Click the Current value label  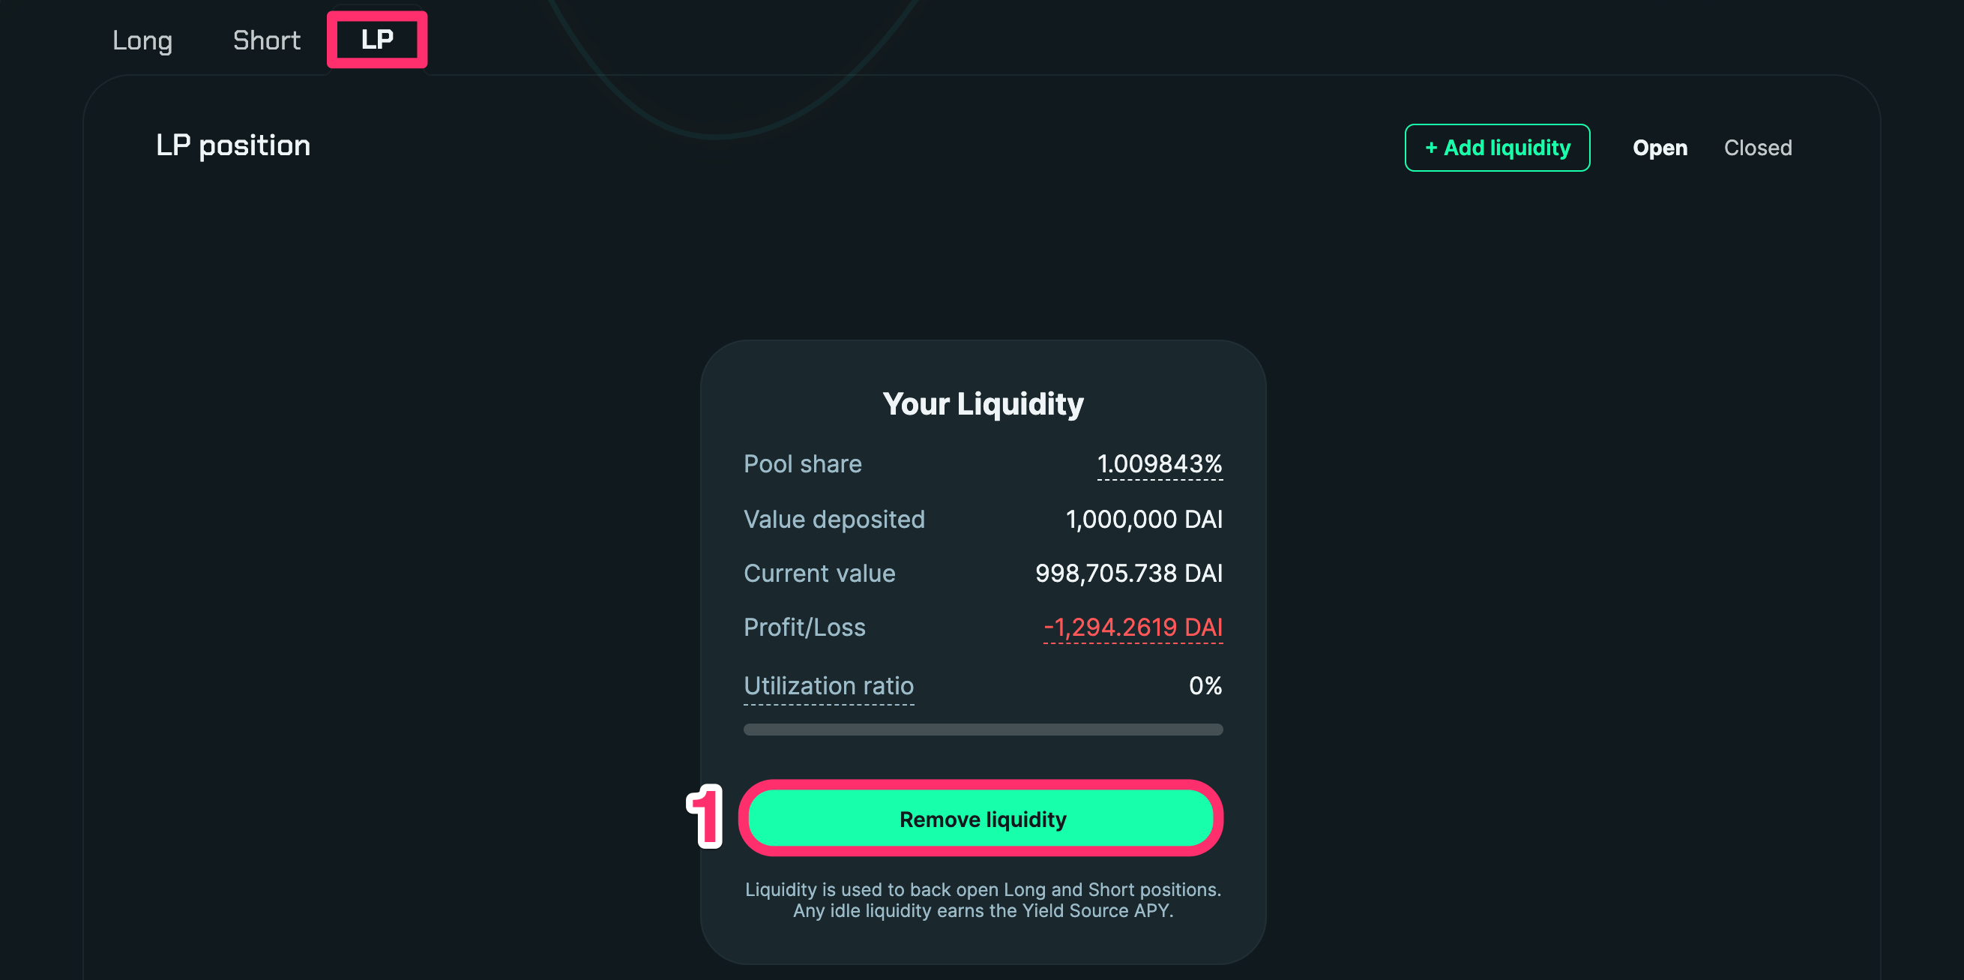click(819, 574)
